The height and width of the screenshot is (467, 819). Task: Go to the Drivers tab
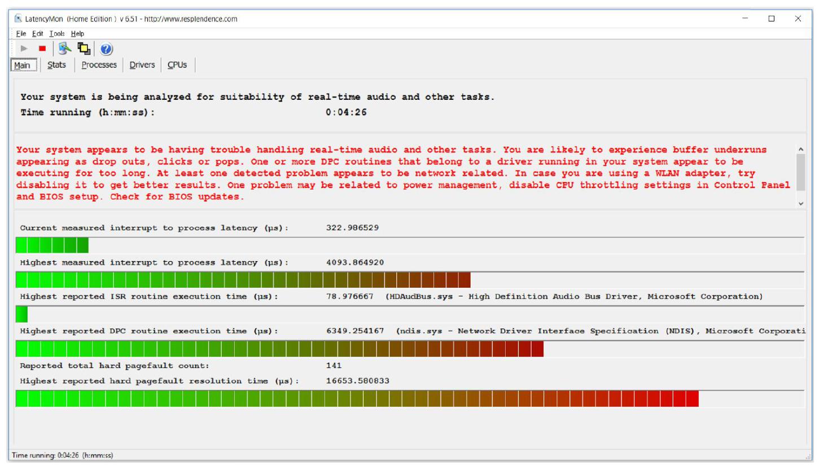(x=142, y=65)
